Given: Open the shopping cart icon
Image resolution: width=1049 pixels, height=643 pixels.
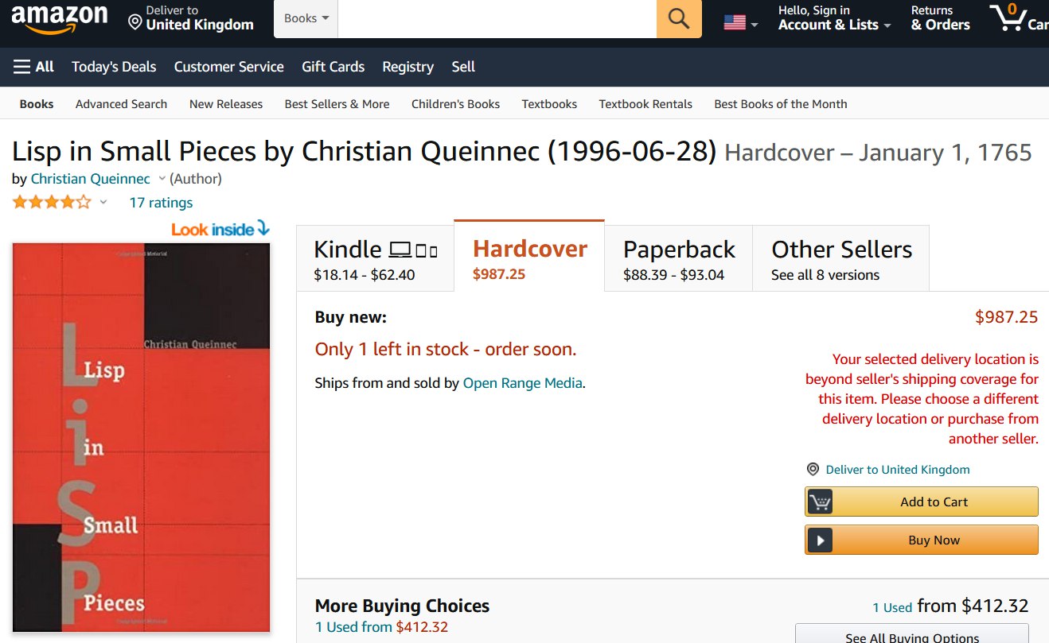Looking at the screenshot, I should point(1009,18).
